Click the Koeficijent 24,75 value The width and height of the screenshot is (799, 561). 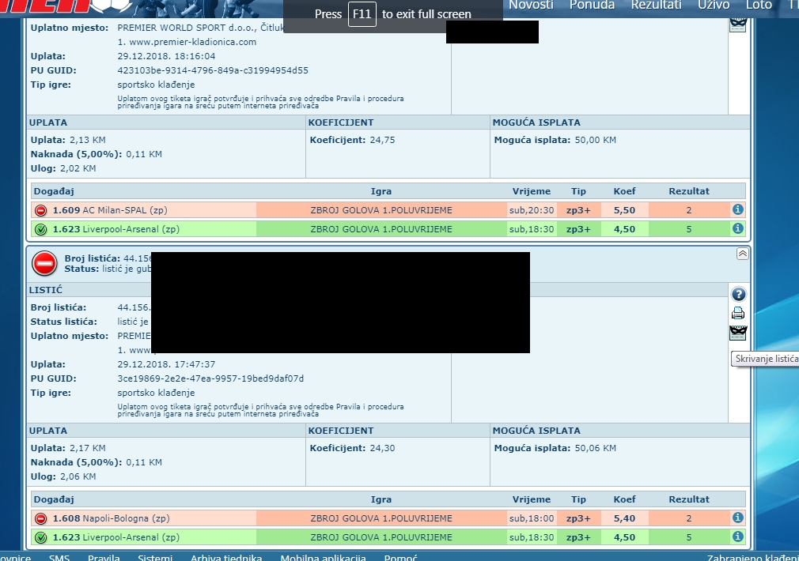382,140
